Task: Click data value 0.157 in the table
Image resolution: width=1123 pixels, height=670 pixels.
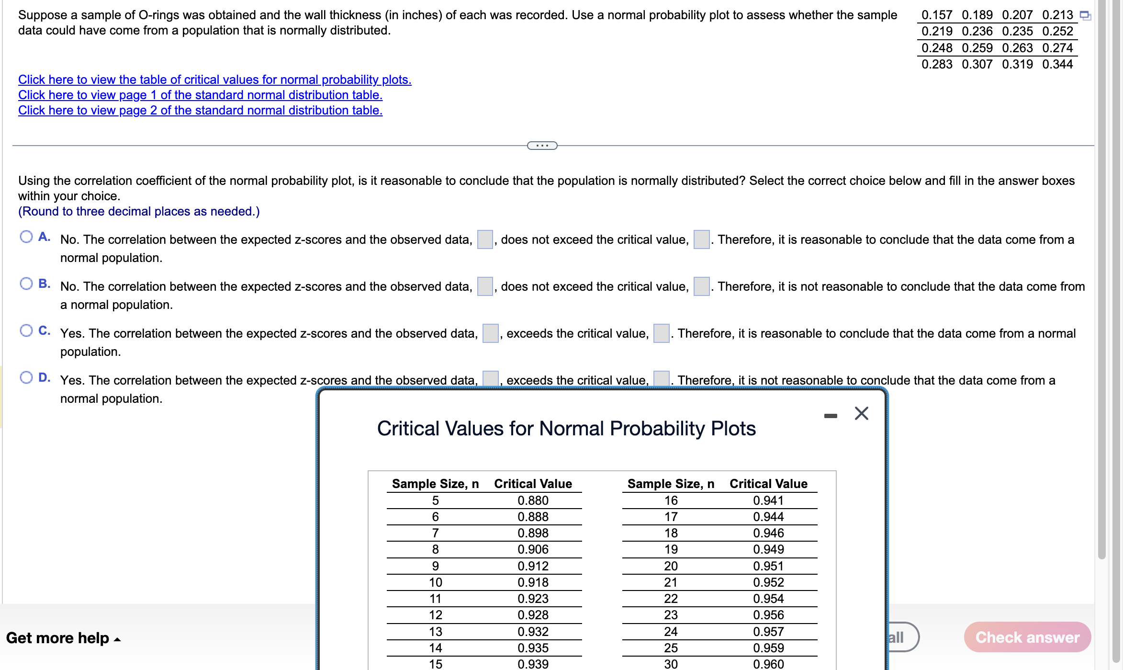Action: [937, 15]
